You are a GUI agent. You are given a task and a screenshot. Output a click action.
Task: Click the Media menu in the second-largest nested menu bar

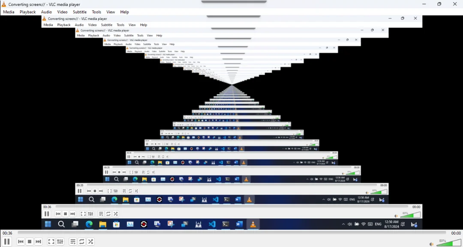pyautogui.click(x=81, y=36)
